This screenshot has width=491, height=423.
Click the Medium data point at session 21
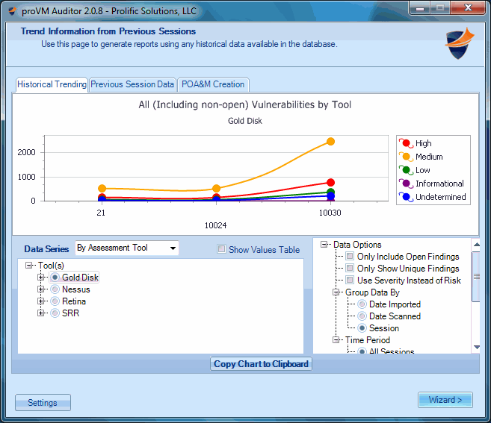click(102, 188)
